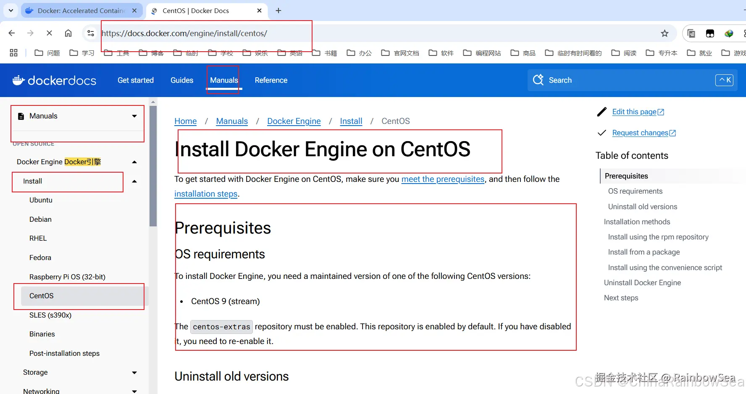Go to Manuals breadcrumb link
Viewport: 746px width, 394px height.
click(x=232, y=121)
